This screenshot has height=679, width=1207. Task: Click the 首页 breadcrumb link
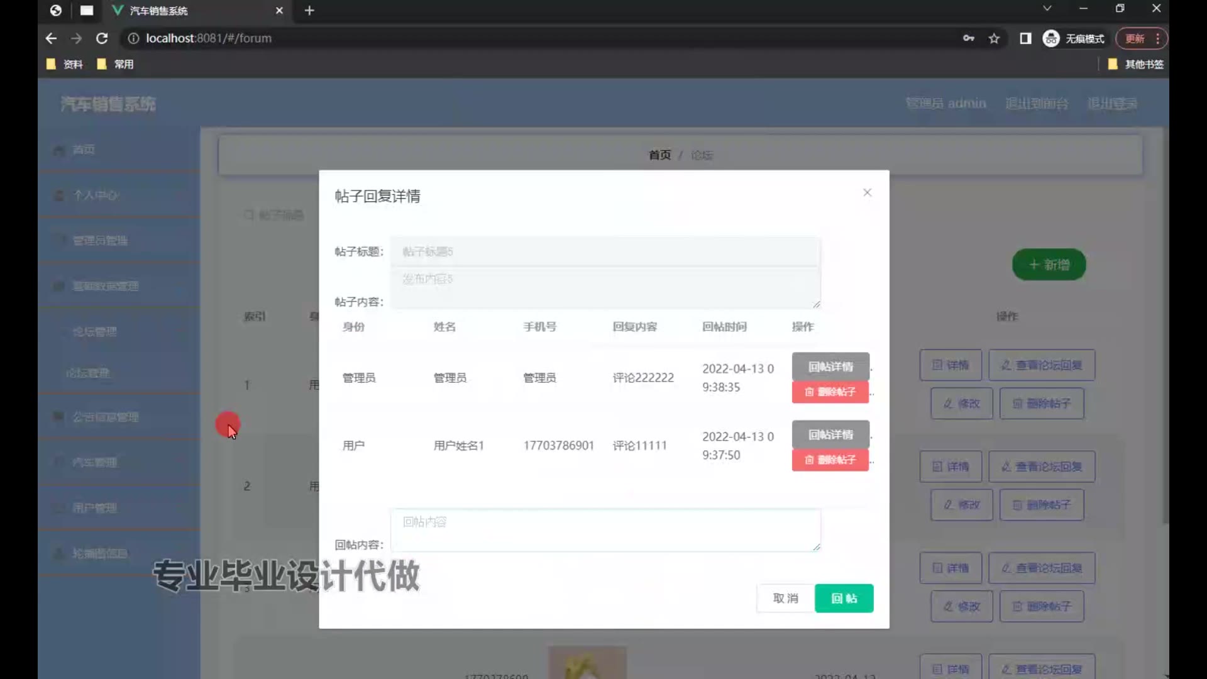(x=659, y=155)
